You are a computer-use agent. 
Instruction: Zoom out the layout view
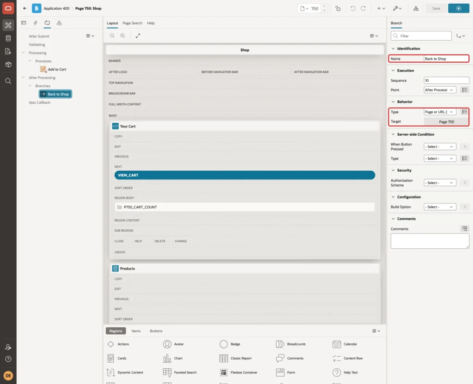pos(112,36)
